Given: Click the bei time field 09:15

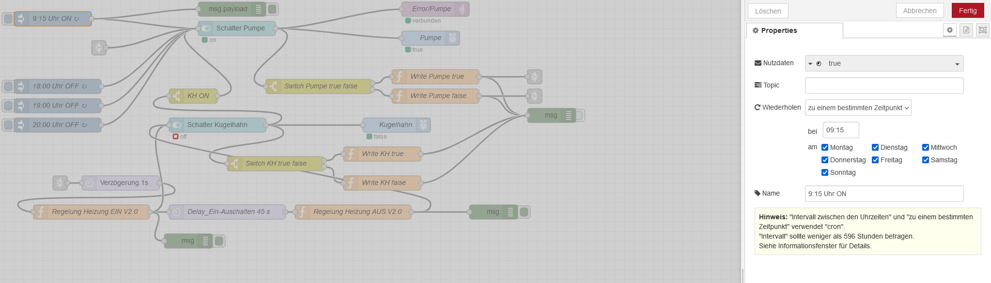Looking at the screenshot, I should [x=841, y=130].
